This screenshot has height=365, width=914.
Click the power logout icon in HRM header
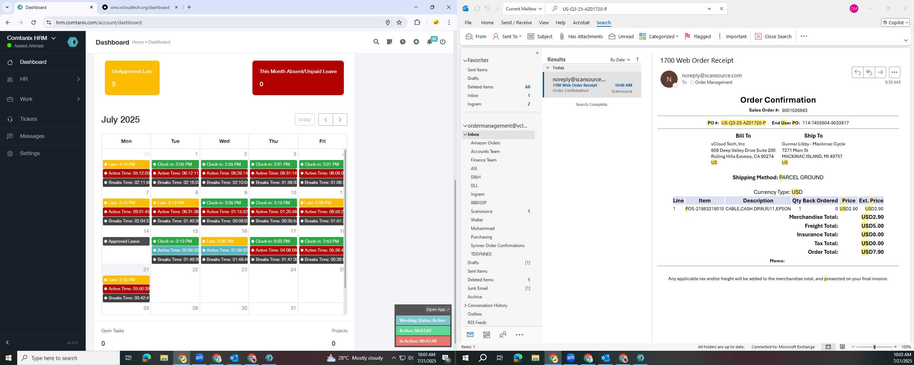pos(443,42)
